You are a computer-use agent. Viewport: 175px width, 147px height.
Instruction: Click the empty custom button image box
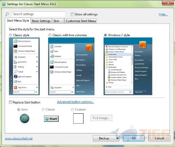[78, 118]
